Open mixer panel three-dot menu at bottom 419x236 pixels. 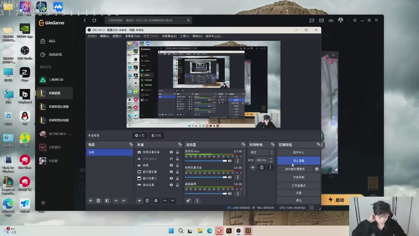[197, 201]
